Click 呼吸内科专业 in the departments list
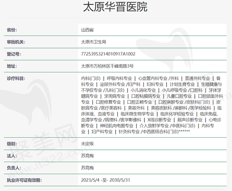This screenshot has height=191, width=232. click(x=119, y=79)
